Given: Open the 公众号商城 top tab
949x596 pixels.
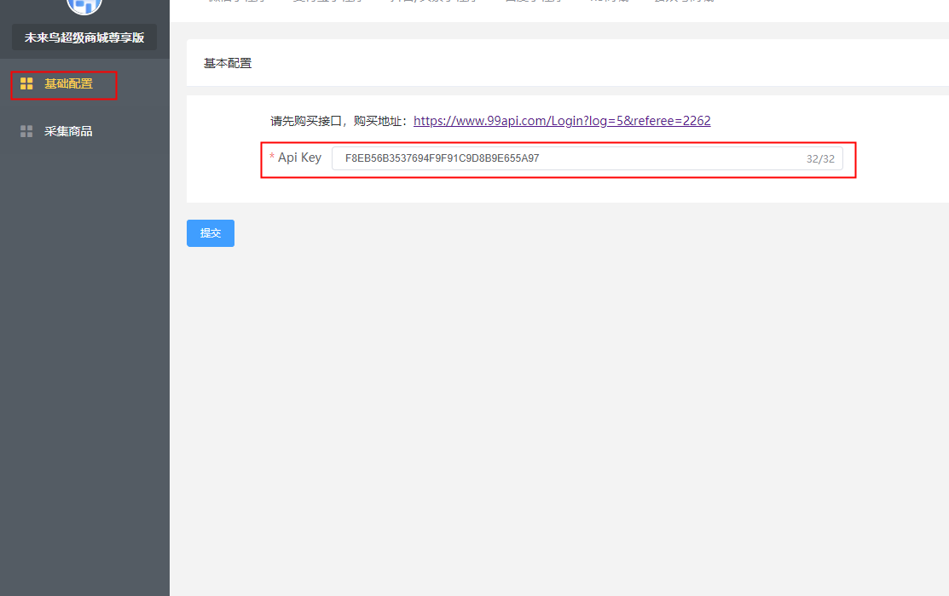Looking at the screenshot, I should coord(684,3).
